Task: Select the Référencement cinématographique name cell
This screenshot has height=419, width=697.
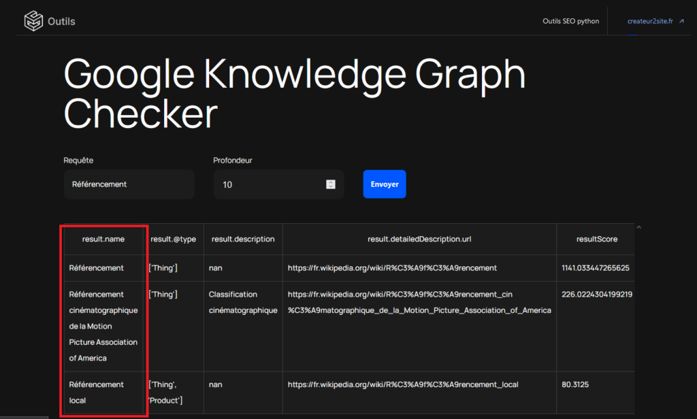Action: click(103, 326)
